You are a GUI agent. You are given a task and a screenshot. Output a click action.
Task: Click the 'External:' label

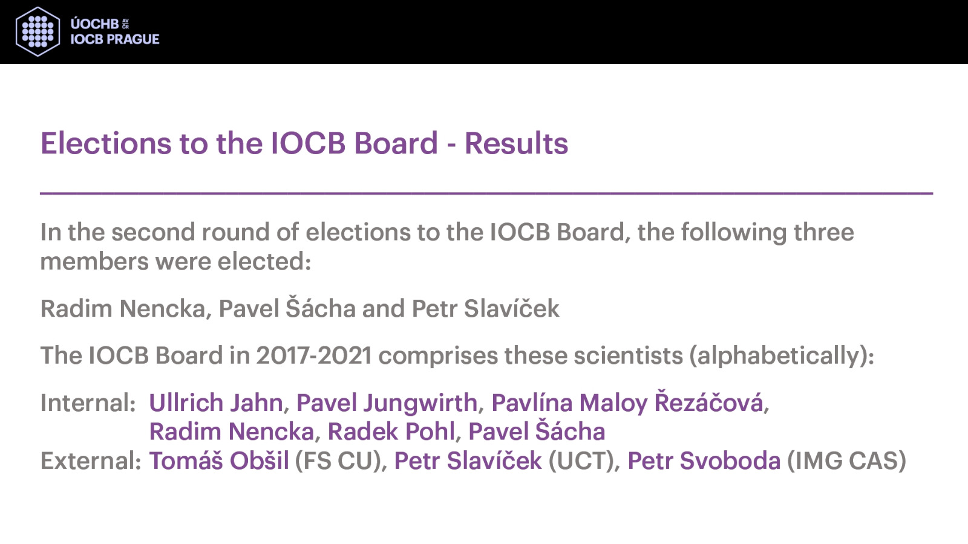click(91, 461)
